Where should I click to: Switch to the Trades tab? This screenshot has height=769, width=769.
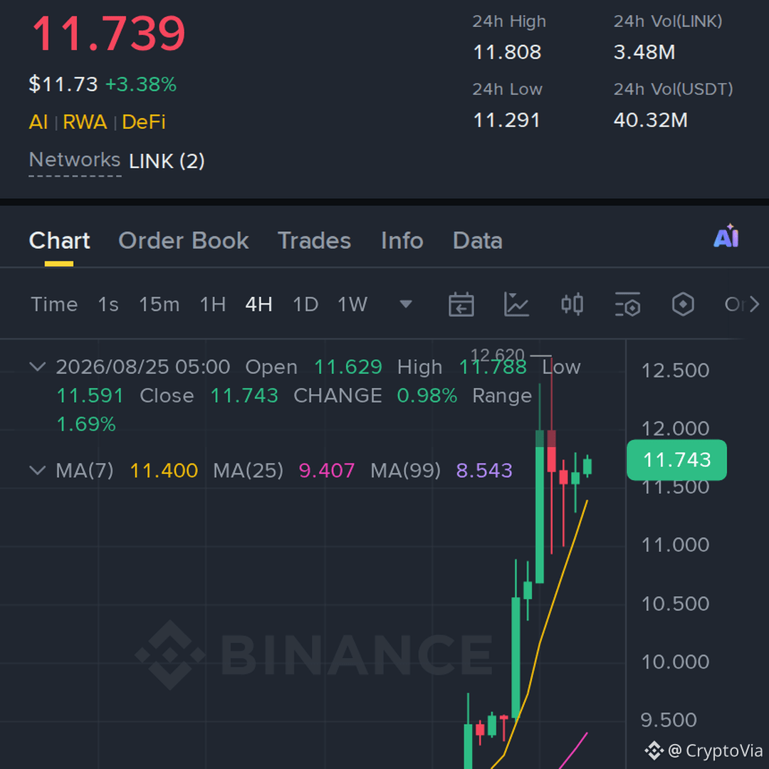point(315,241)
